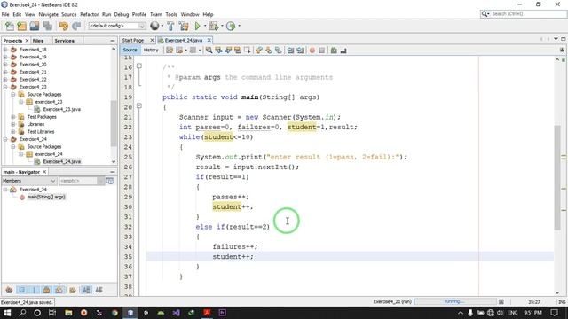
Task: Click the Find Selection magnifier icon in editor toolbar
Action: coord(209,51)
